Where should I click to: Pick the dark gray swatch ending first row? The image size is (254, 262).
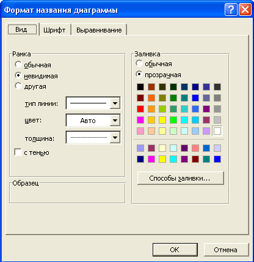click(217, 87)
